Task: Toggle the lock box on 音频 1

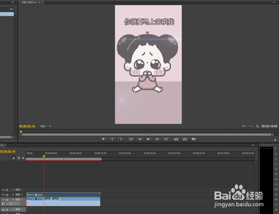Action: [x=10, y=210]
